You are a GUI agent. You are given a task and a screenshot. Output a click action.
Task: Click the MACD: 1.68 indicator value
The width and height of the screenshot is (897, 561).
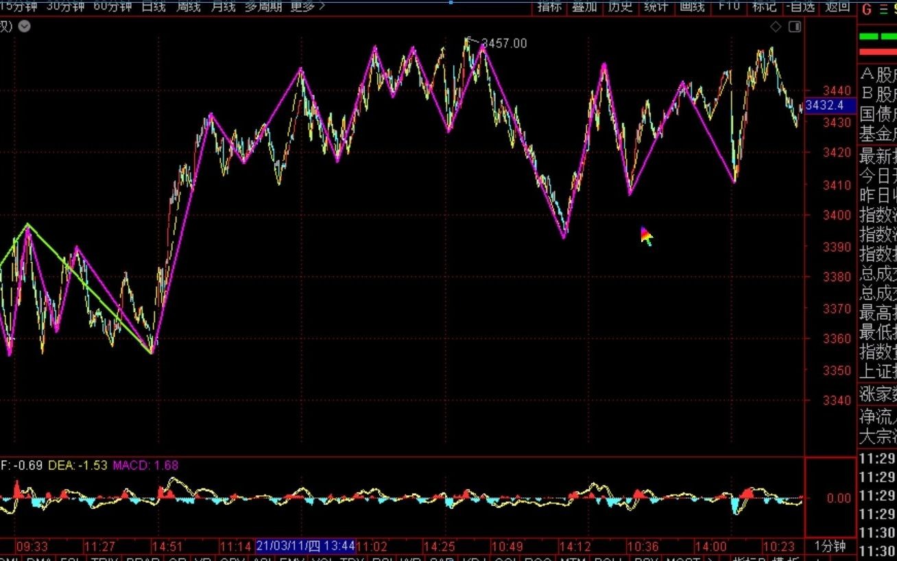145,465
